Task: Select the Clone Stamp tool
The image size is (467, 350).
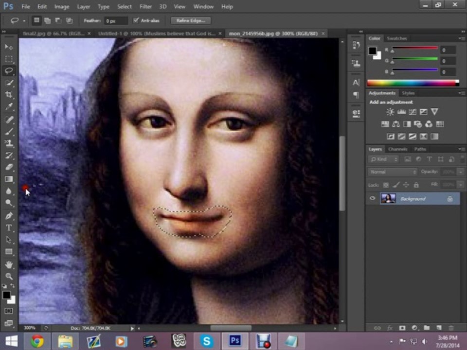Action: pyautogui.click(x=9, y=143)
